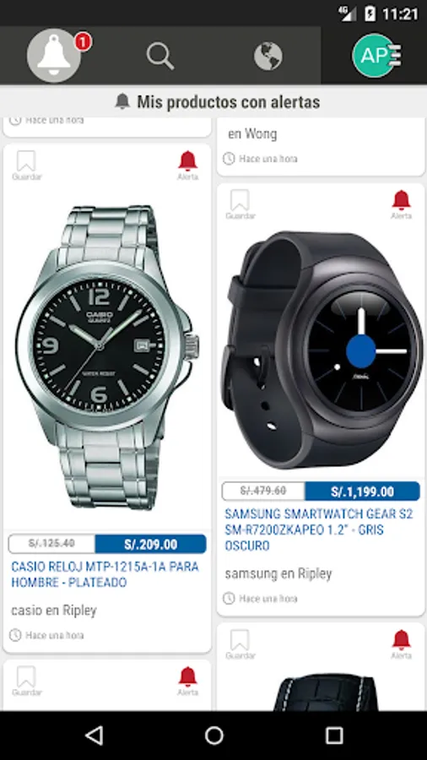Image resolution: width=427 pixels, height=760 pixels.
Task: Tap Alerta bell on bottom-left card
Action: 187,681
